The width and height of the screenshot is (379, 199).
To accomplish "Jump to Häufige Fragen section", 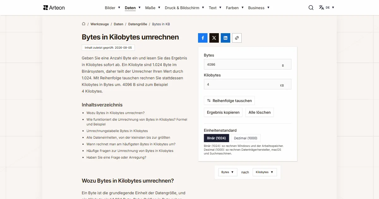I will coord(130,151).
